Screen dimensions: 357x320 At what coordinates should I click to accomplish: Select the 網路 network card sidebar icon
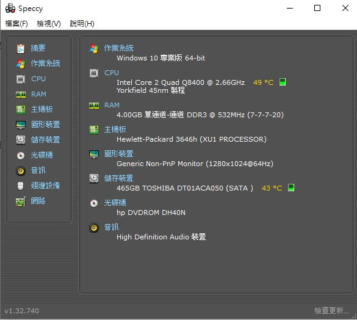(21, 202)
